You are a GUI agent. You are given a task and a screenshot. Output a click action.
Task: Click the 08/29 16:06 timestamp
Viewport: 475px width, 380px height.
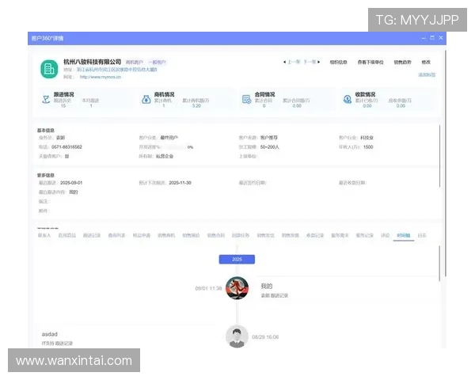265,336
